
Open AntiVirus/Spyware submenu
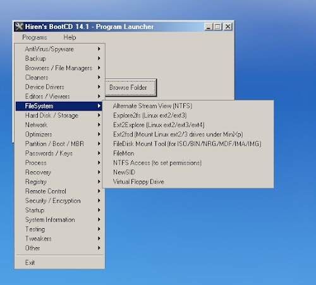tap(59, 49)
